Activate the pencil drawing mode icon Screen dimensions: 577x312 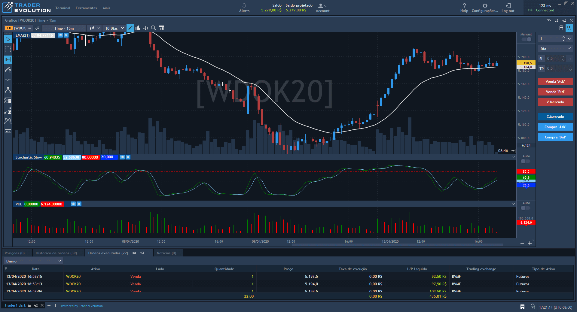tap(130, 28)
